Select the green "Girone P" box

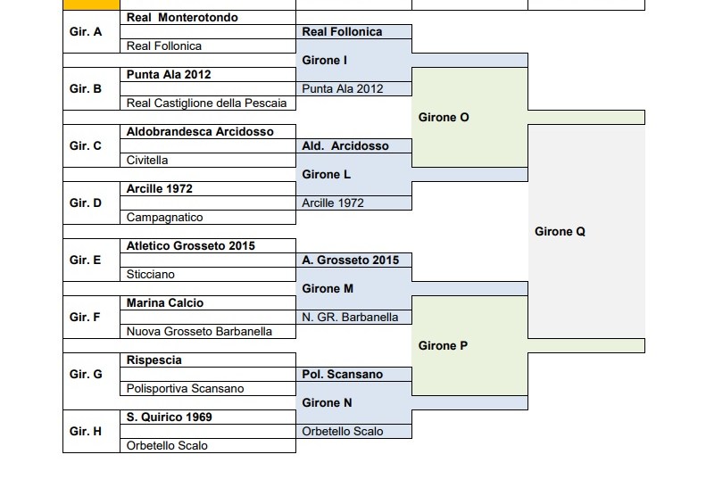pyautogui.click(x=443, y=346)
